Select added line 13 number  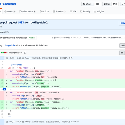pyautogui.click(x=2, y=86)
